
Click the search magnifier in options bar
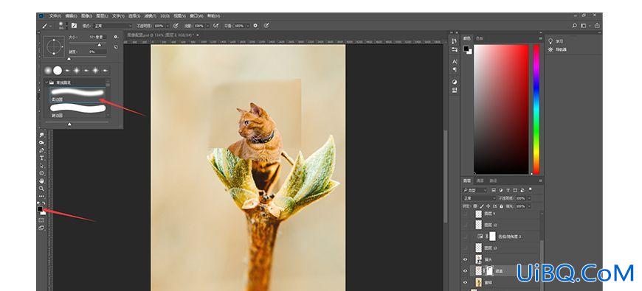[574, 26]
